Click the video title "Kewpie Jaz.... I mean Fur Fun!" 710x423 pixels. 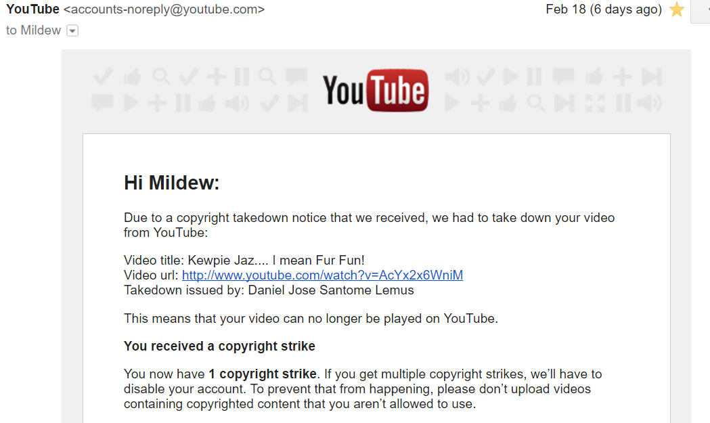tap(276, 261)
